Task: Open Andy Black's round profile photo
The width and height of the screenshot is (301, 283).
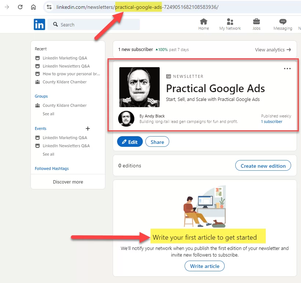Action: point(126,119)
